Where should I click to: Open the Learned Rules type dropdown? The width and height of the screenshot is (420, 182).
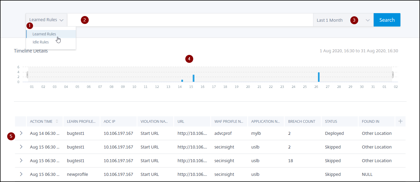pos(46,20)
